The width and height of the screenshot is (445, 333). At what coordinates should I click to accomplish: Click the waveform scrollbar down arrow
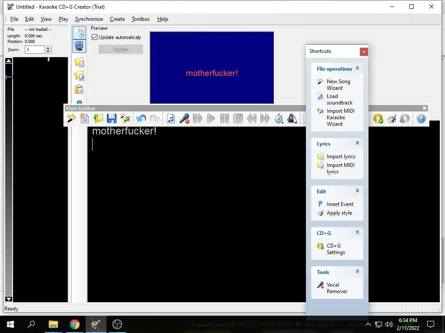click(9, 299)
